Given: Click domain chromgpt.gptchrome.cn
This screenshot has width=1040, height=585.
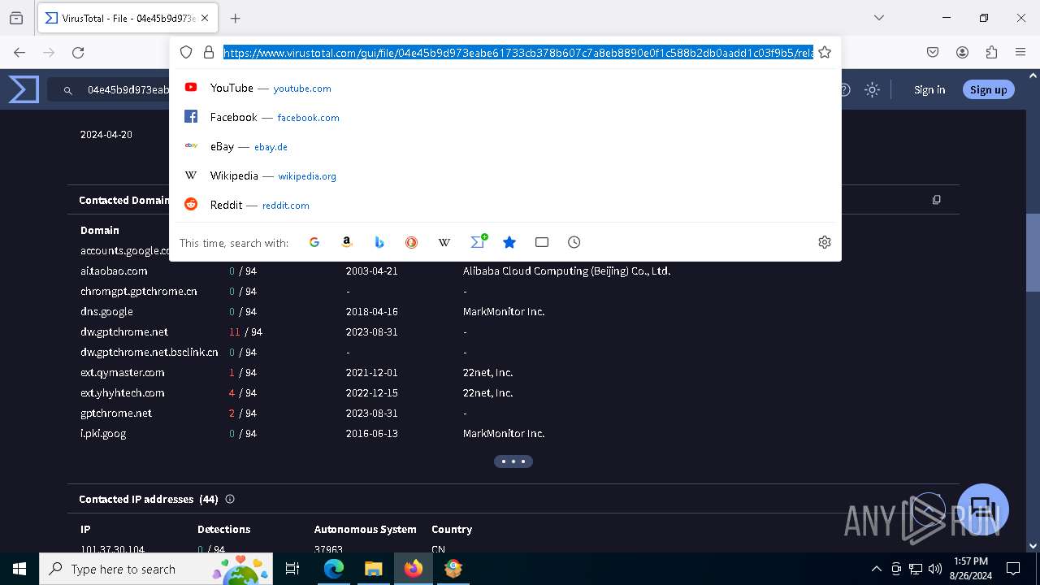Looking at the screenshot, I should point(139,291).
